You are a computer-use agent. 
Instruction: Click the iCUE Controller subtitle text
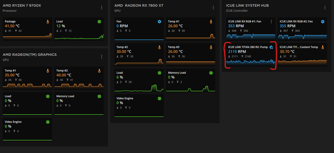(x=237, y=11)
